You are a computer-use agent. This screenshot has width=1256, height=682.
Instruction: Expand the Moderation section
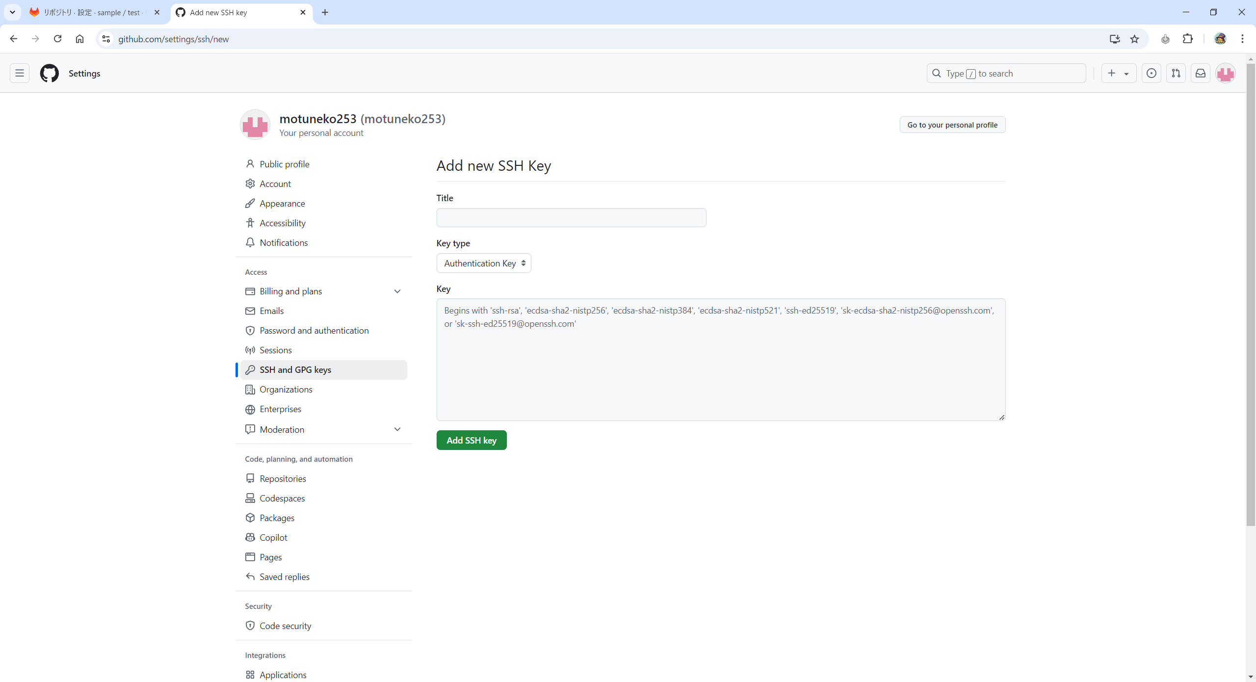point(397,429)
